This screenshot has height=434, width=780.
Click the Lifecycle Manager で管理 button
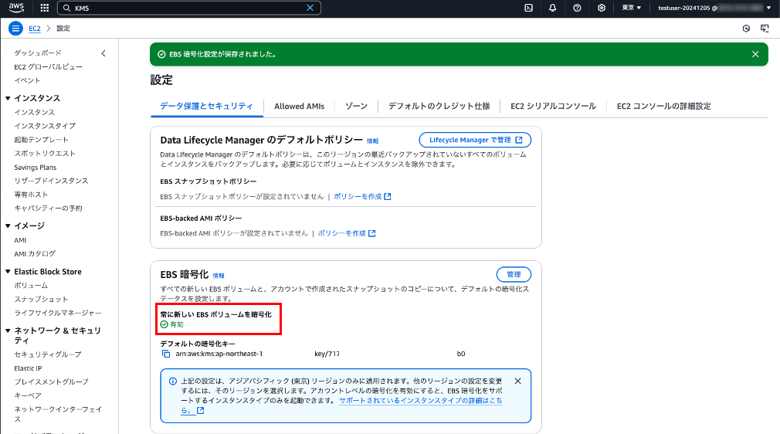pos(475,141)
